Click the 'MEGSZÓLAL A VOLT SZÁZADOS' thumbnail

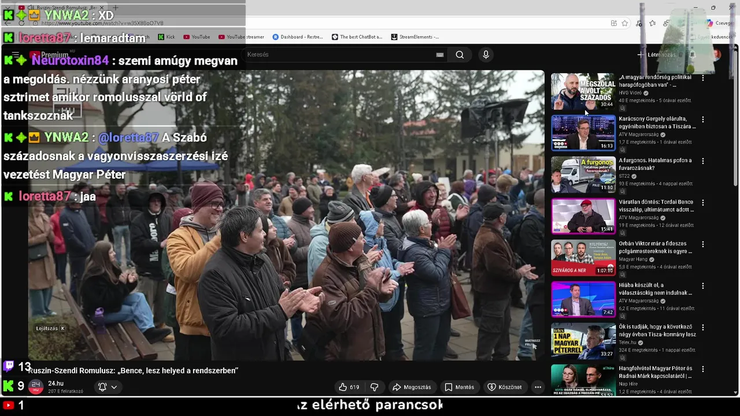tap(583, 91)
